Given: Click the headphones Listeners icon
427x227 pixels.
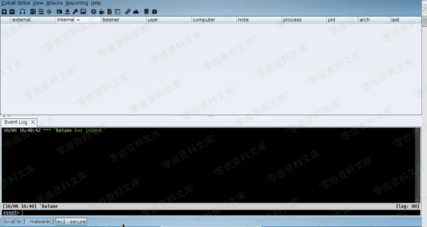Looking at the screenshot, I should click(x=23, y=12).
